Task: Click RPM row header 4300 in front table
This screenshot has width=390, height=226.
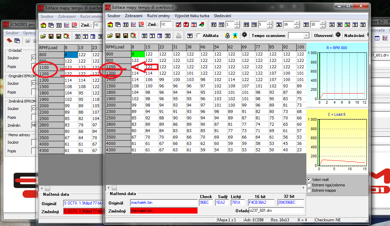Action: 118,150
